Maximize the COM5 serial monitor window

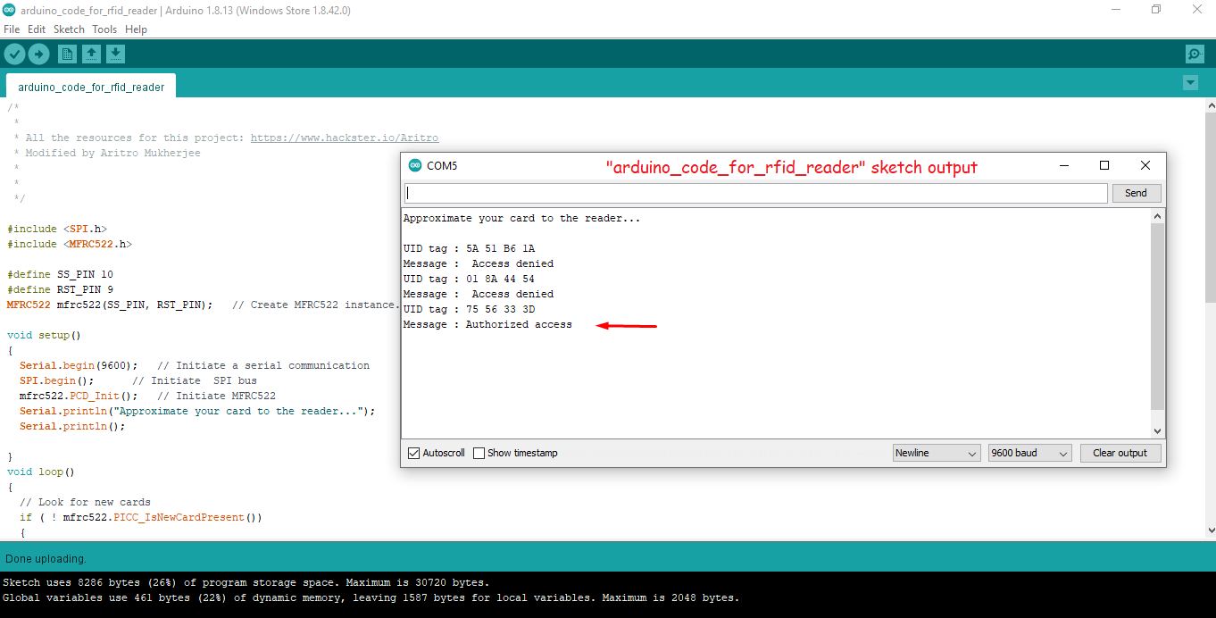tap(1104, 165)
